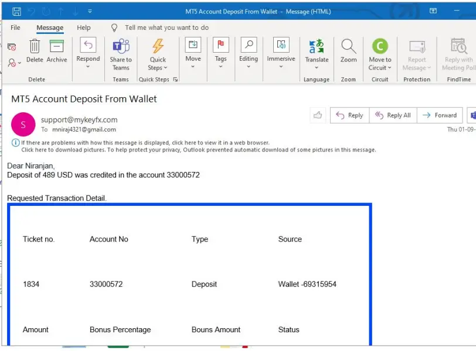The width and height of the screenshot is (476, 351).
Task: Click the Zoom magnifier icon
Action: [348, 47]
